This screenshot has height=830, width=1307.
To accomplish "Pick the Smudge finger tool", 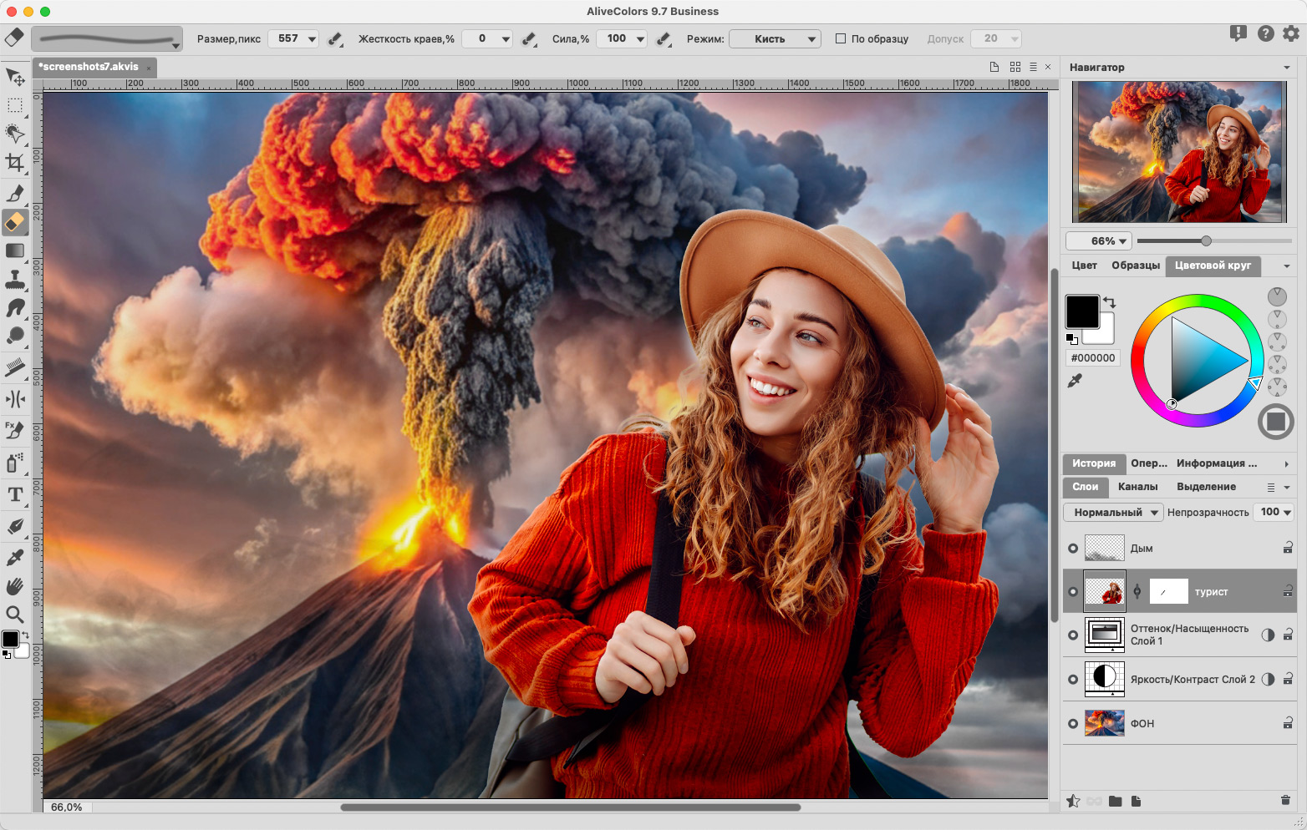I will (15, 307).
